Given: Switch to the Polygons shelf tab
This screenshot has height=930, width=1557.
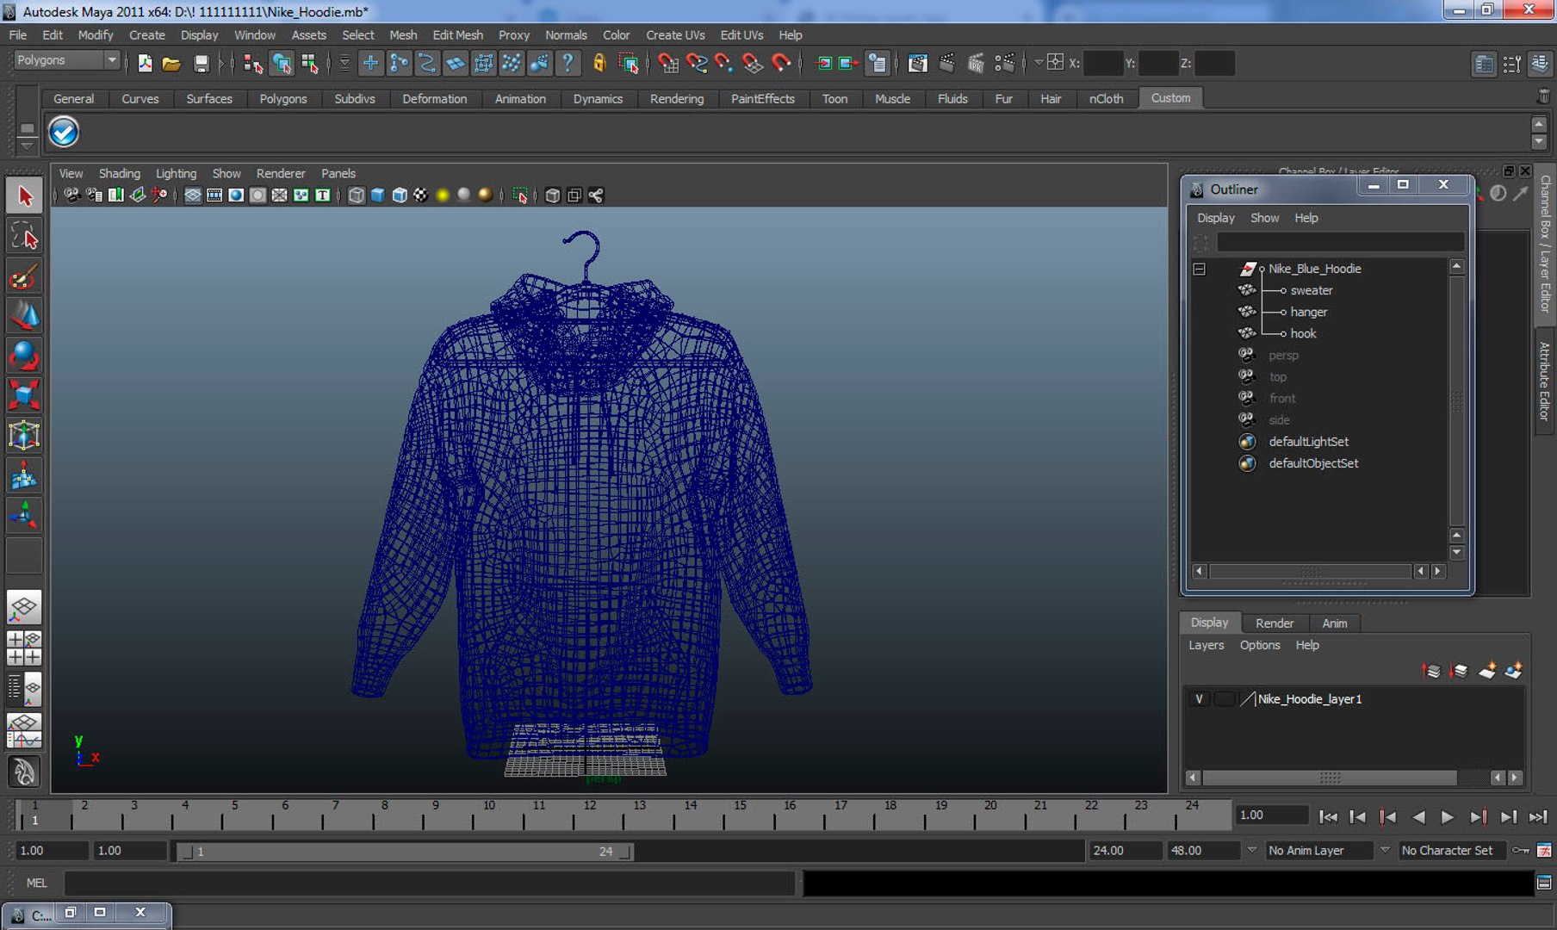Looking at the screenshot, I should coord(282,99).
